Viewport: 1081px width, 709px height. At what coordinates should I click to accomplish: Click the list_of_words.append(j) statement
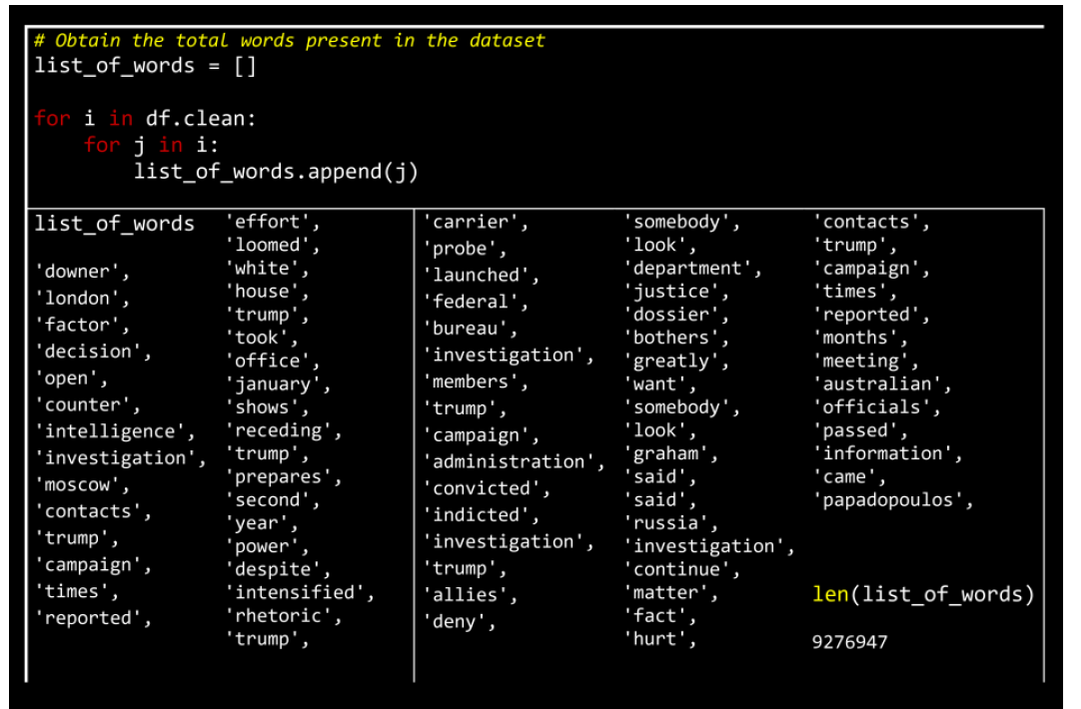pyautogui.click(x=276, y=171)
